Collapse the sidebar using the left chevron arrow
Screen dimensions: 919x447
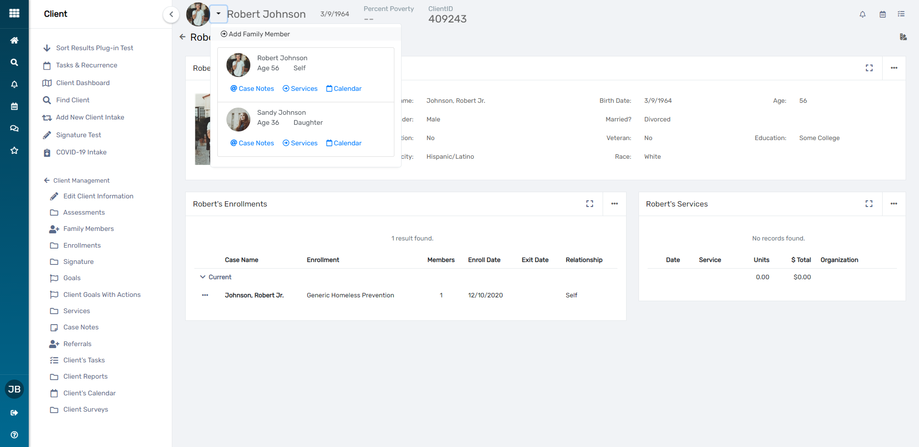(x=171, y=14)
